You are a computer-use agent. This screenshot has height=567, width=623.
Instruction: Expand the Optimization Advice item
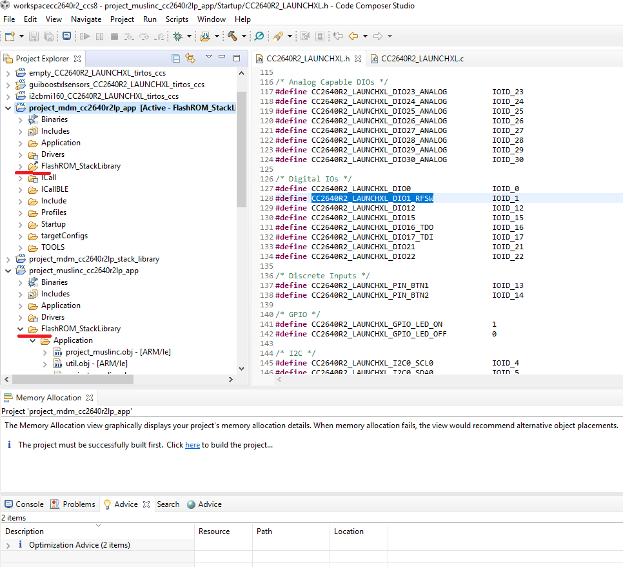8,545
